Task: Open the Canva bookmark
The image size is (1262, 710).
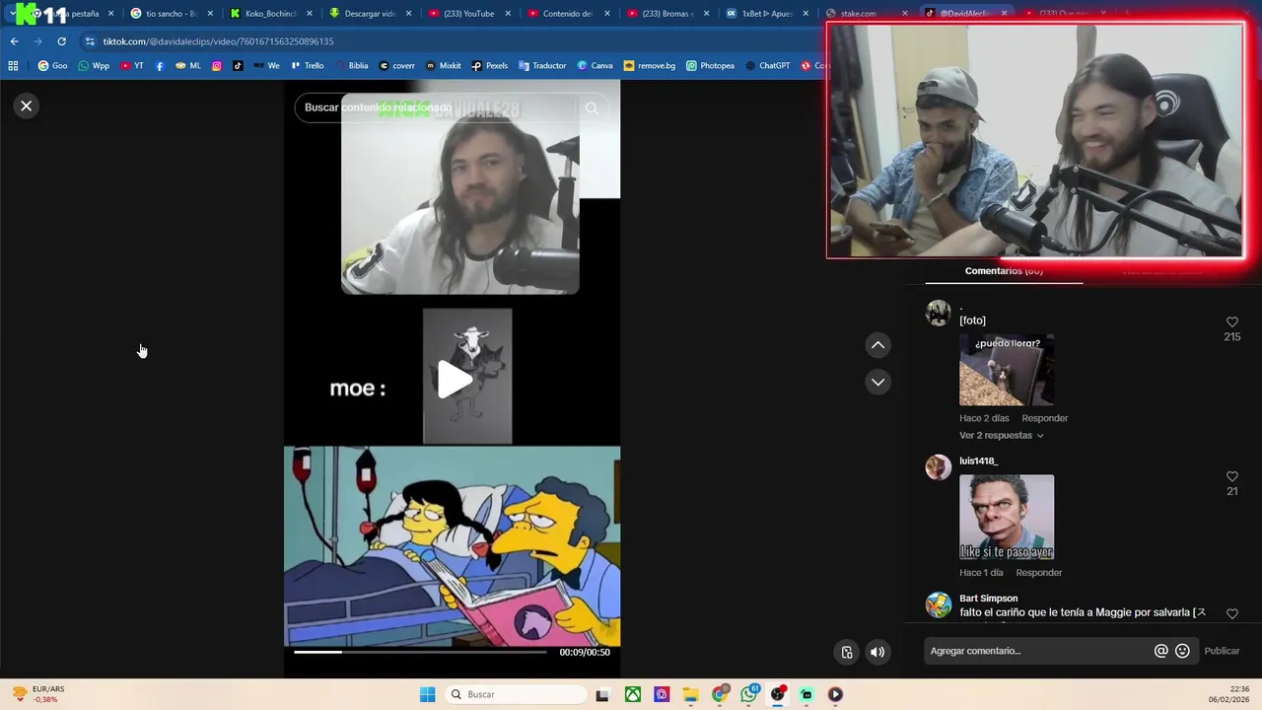Action: click(x=595, y=66)
